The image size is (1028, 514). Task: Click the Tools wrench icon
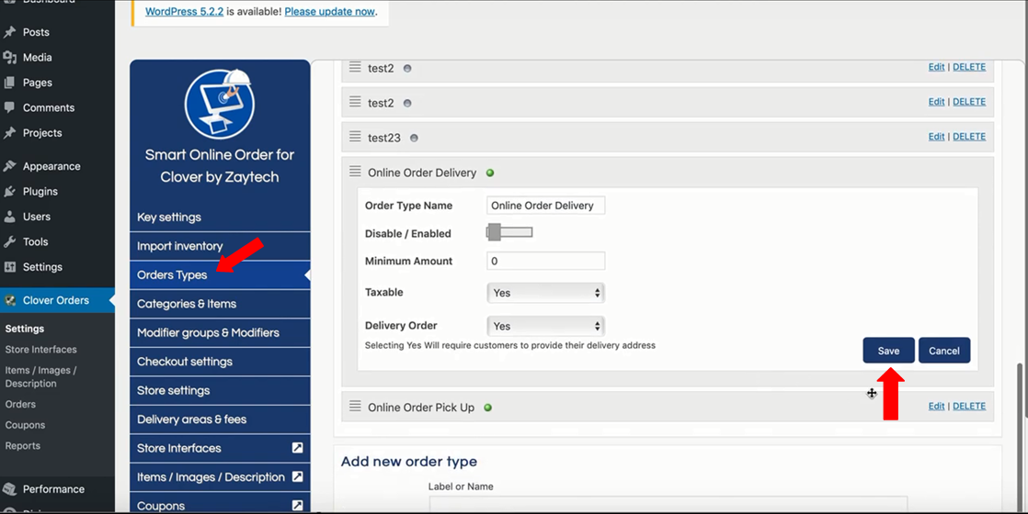pos(10,241)
